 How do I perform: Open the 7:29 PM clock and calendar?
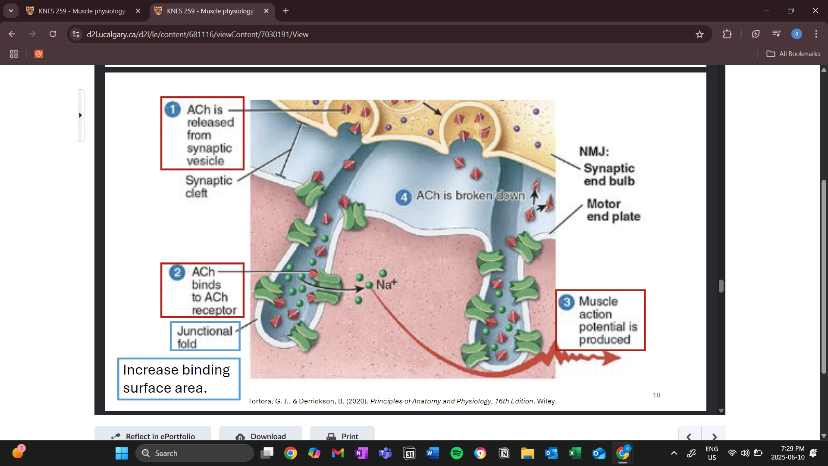788,453
